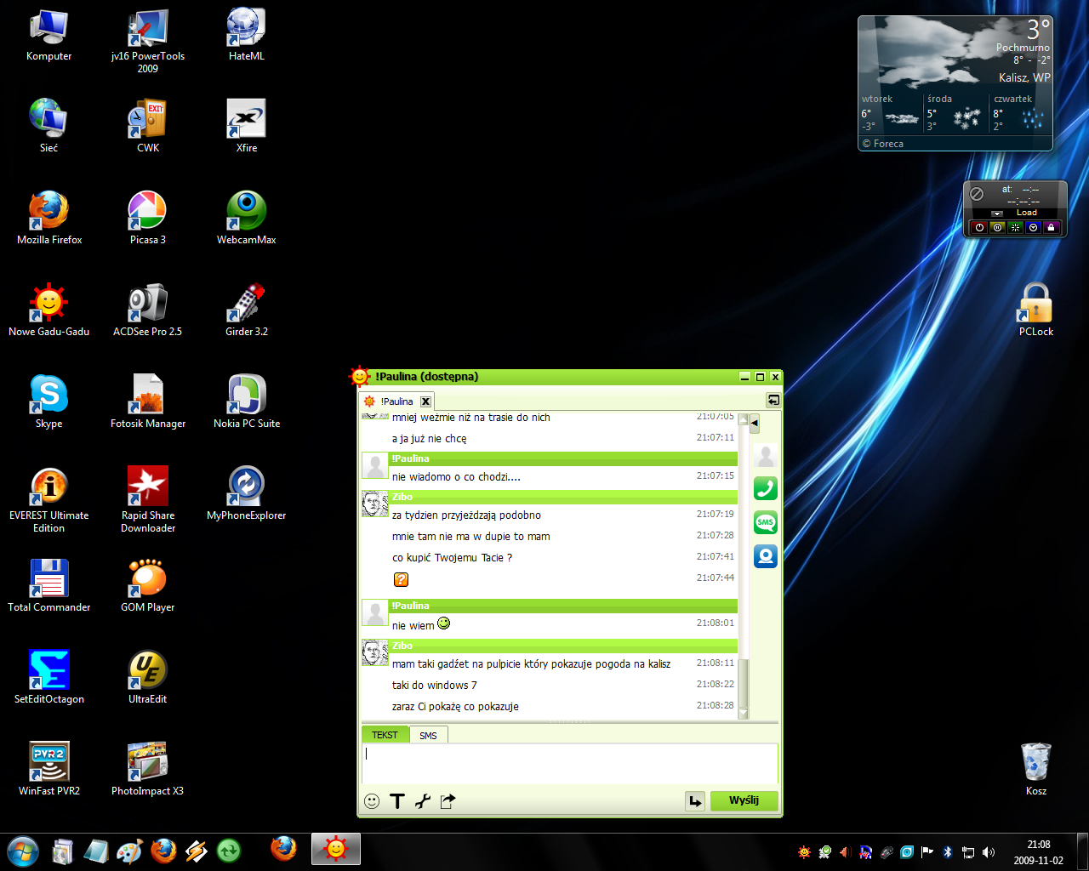The image size is (1089, 871).
Task: Open UltraEdit desktop shortcut
Action: 148,677
